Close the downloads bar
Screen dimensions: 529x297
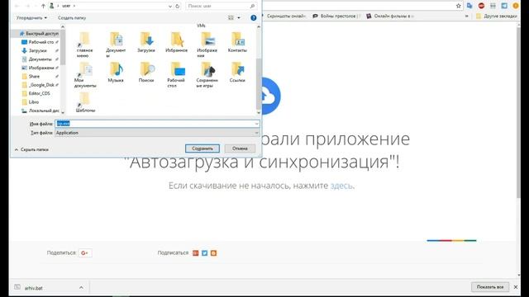click(516, 287)
